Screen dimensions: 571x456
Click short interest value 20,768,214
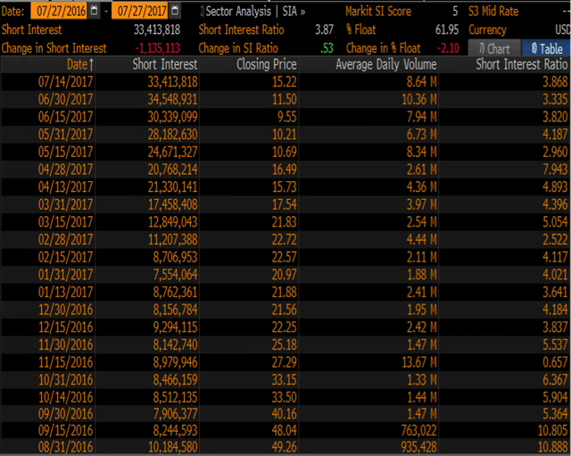point(172,170)
